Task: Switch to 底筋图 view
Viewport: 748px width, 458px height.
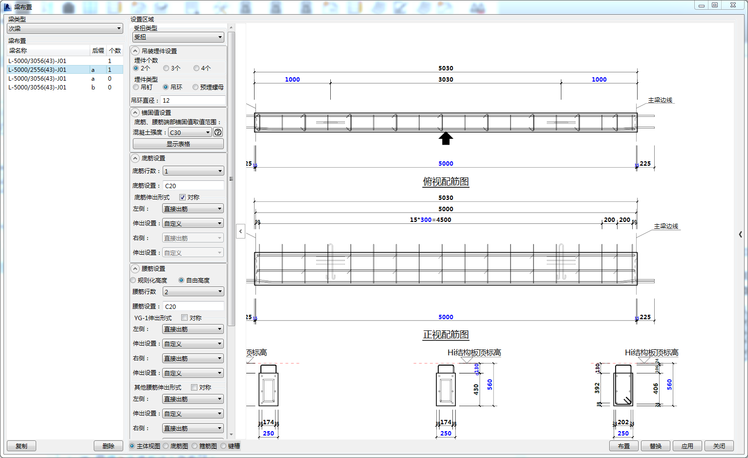Action: click(175, 446)
